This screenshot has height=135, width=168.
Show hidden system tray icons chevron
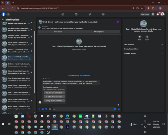point(142,124)
